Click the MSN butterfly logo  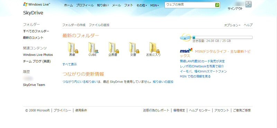click(186, 51)
